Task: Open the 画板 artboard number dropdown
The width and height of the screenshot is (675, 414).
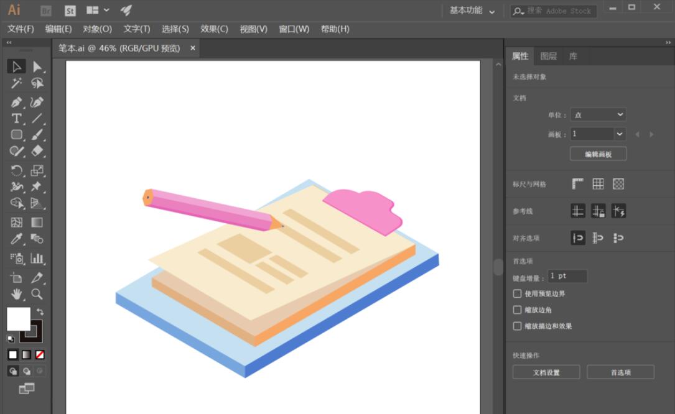Action: click(x=620, y=134)
